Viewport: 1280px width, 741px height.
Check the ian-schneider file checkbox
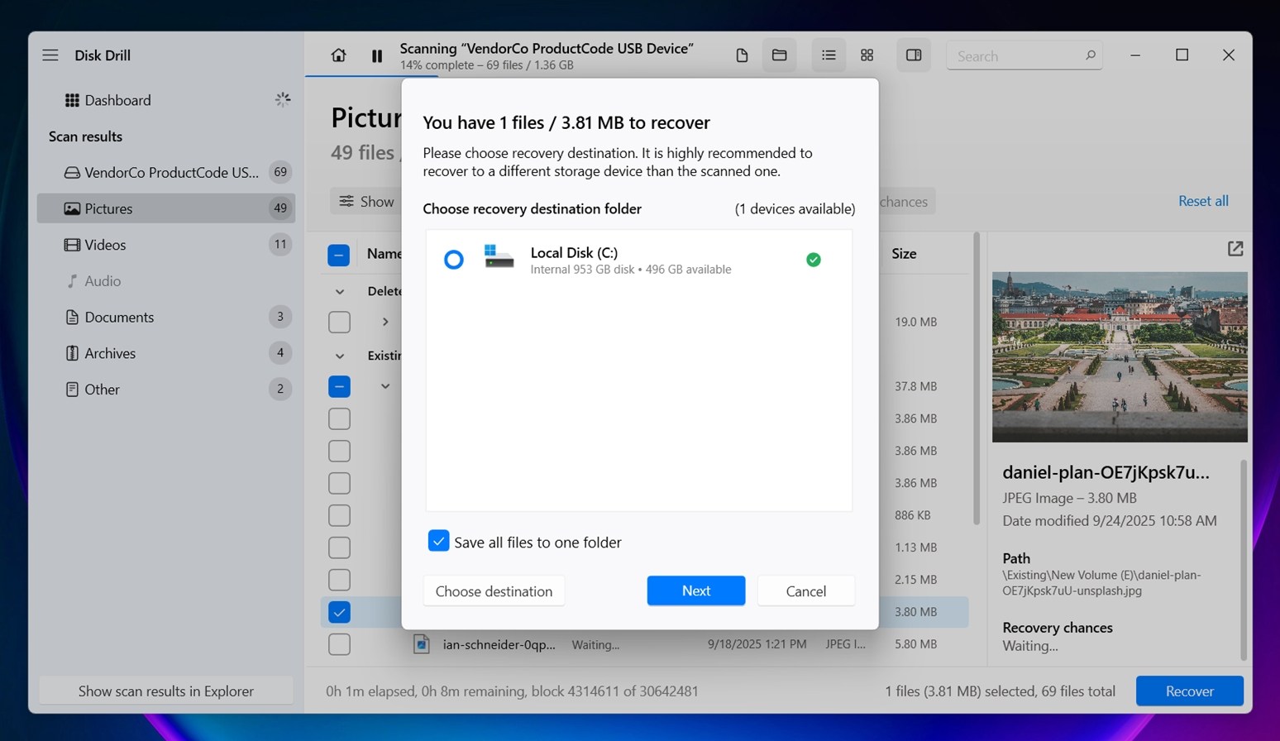coord(339,644)
